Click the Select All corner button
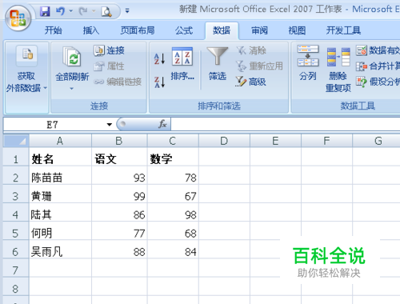 [16, 141]
